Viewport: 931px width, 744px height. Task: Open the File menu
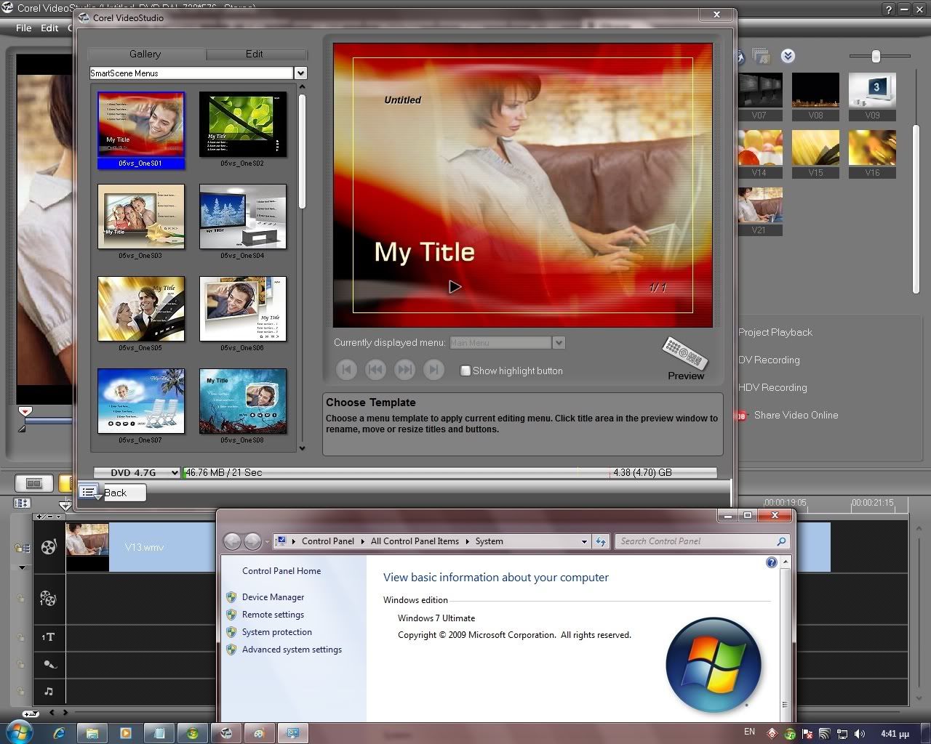(24, 28)
